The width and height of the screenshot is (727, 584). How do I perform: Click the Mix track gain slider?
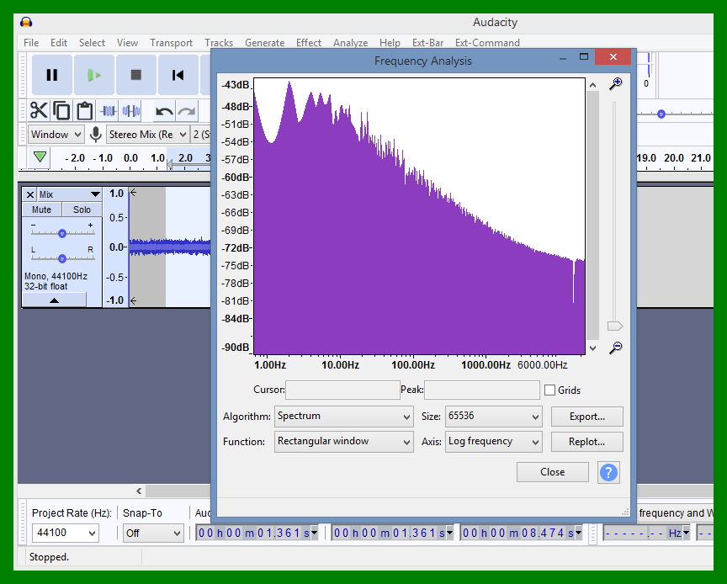coord(62,232)
